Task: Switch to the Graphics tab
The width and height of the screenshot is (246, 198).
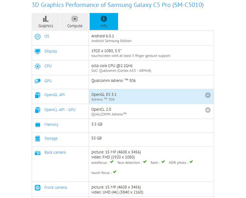Action: pos(46,22)
